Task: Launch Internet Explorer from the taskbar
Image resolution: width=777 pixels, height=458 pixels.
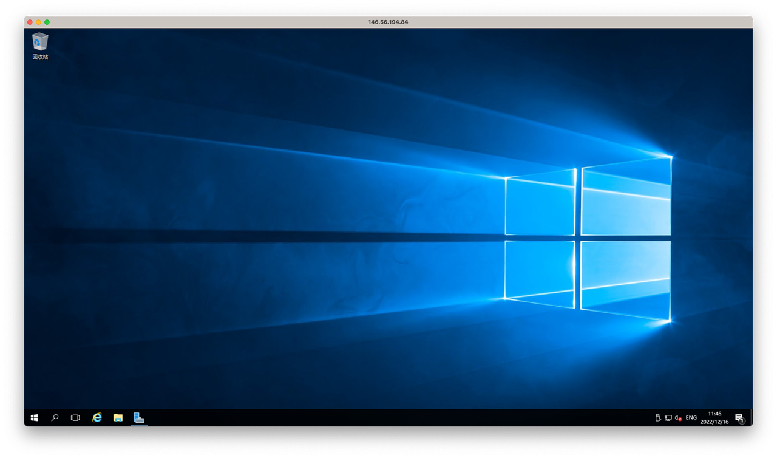Action: click(x=97, y=418)
